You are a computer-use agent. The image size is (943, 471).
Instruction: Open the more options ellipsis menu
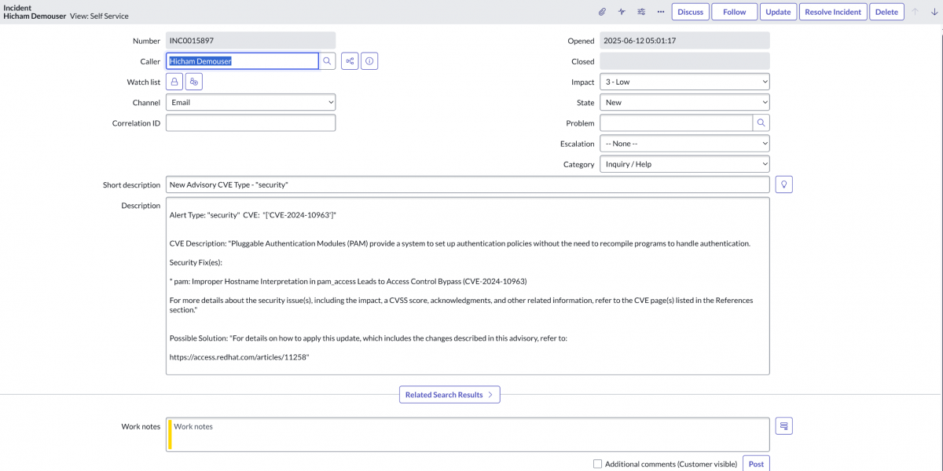point(660,11)
